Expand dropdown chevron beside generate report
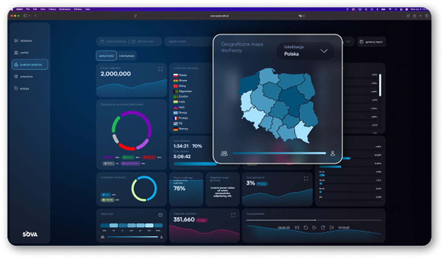 click(349, 42)
